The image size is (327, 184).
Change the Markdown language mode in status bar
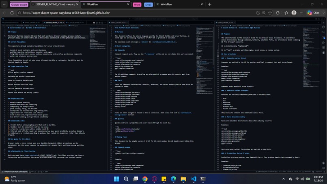pos(308,172)
